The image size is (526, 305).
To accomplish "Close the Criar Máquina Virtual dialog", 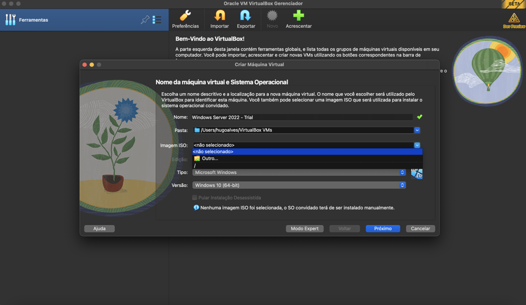I will [84, 65].
